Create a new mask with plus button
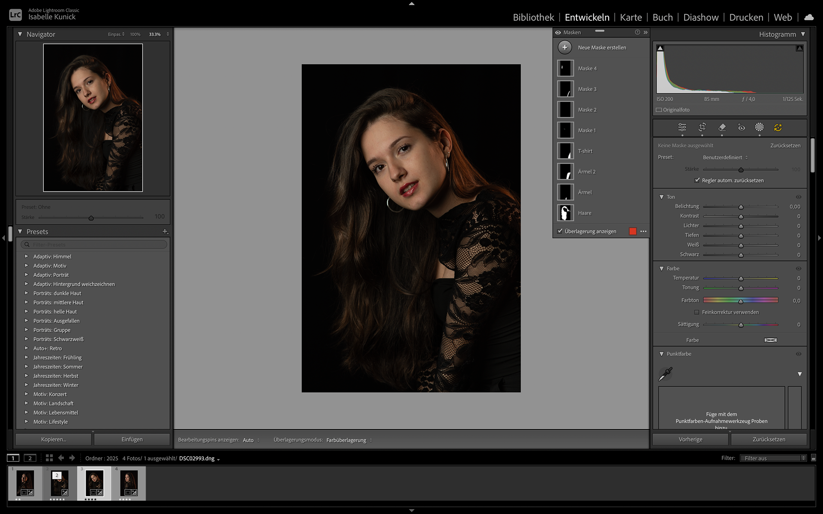The height and width of the screenshot is (514, 823). (x=565, y=47)
